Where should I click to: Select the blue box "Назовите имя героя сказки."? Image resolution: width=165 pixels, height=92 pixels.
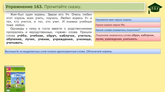128,20
